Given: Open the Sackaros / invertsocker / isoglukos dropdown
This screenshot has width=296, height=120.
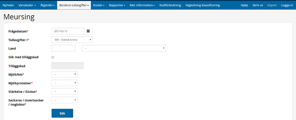Looking at the screenshot, I should click(x=65, y=100).
